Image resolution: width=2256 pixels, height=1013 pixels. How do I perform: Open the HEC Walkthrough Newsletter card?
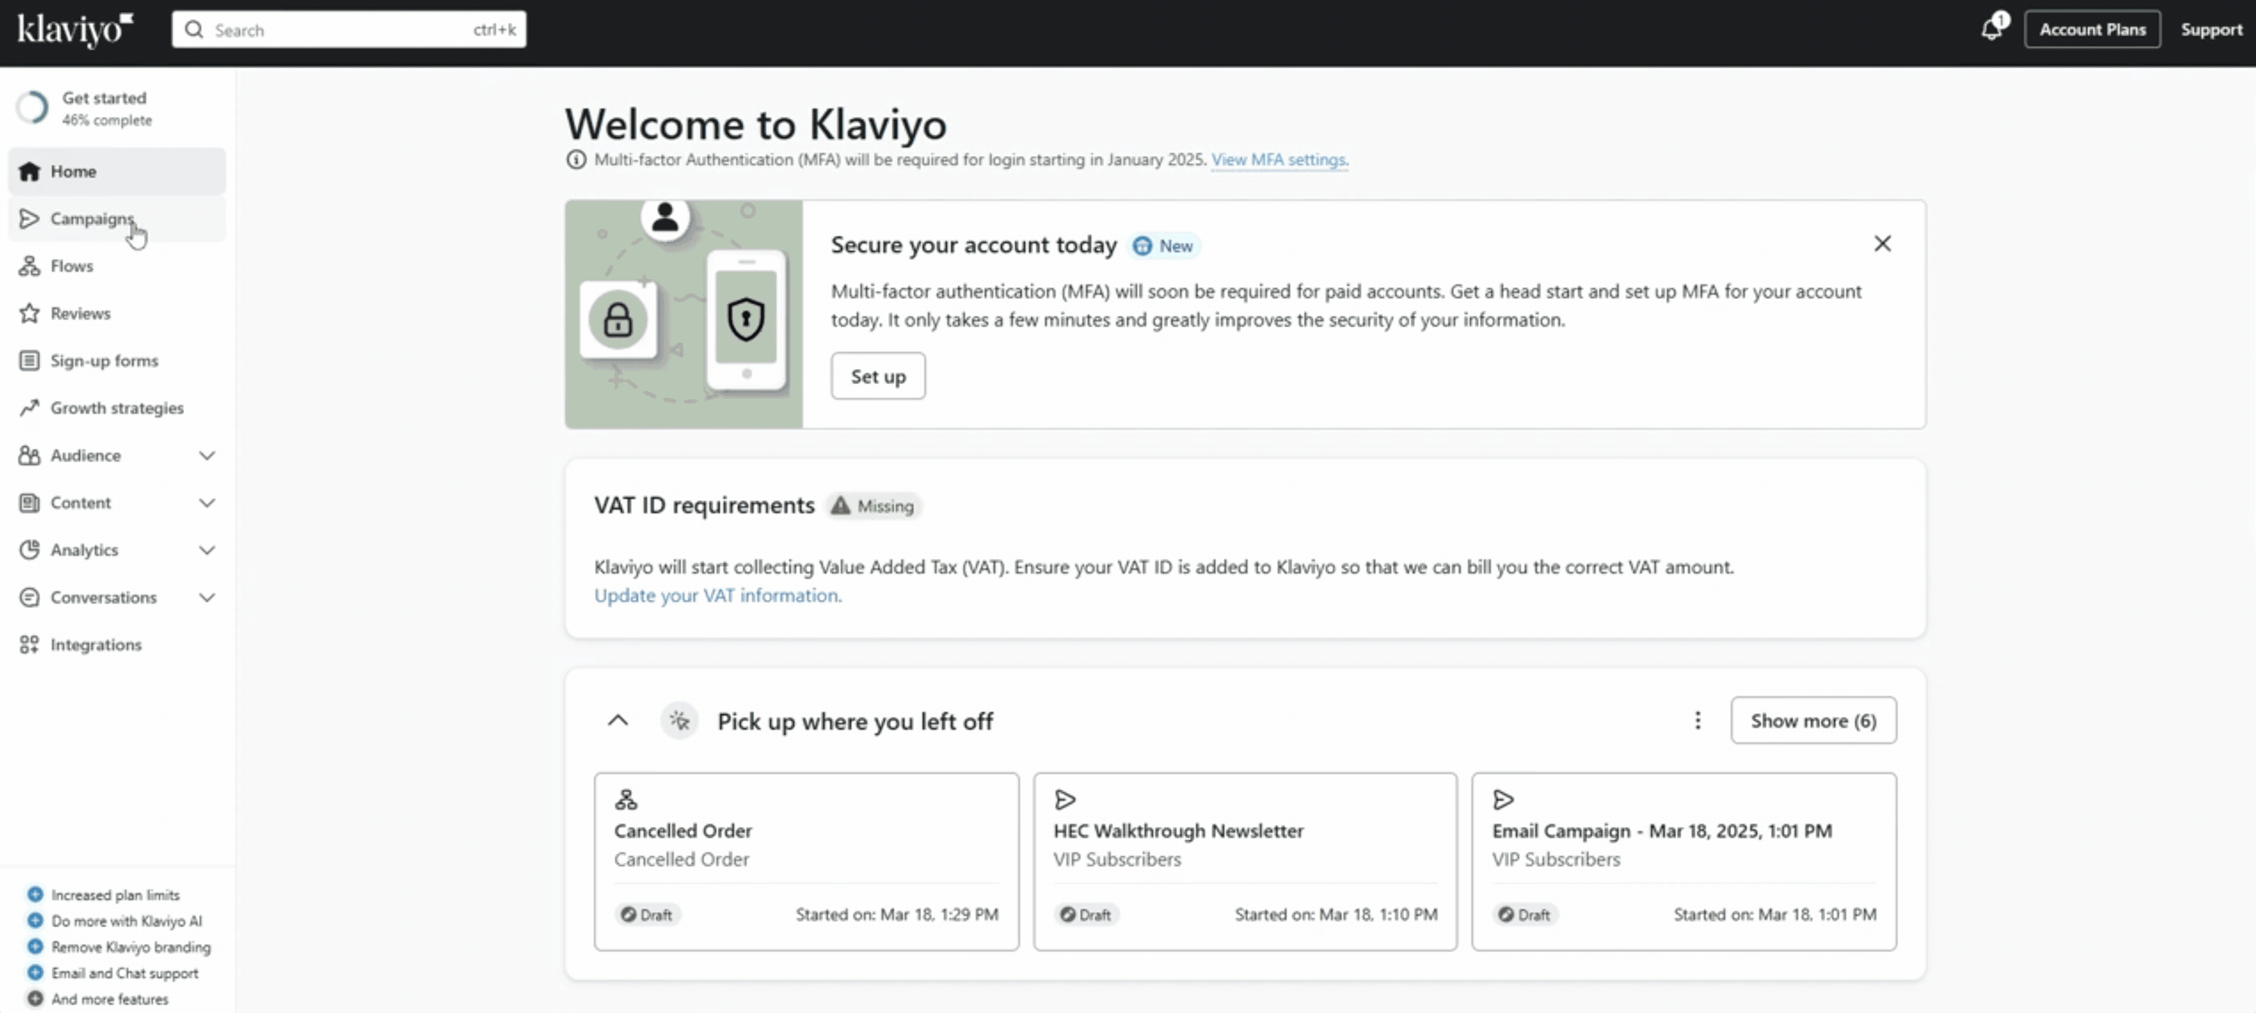pyautogui.click(x=1245, y=861)
